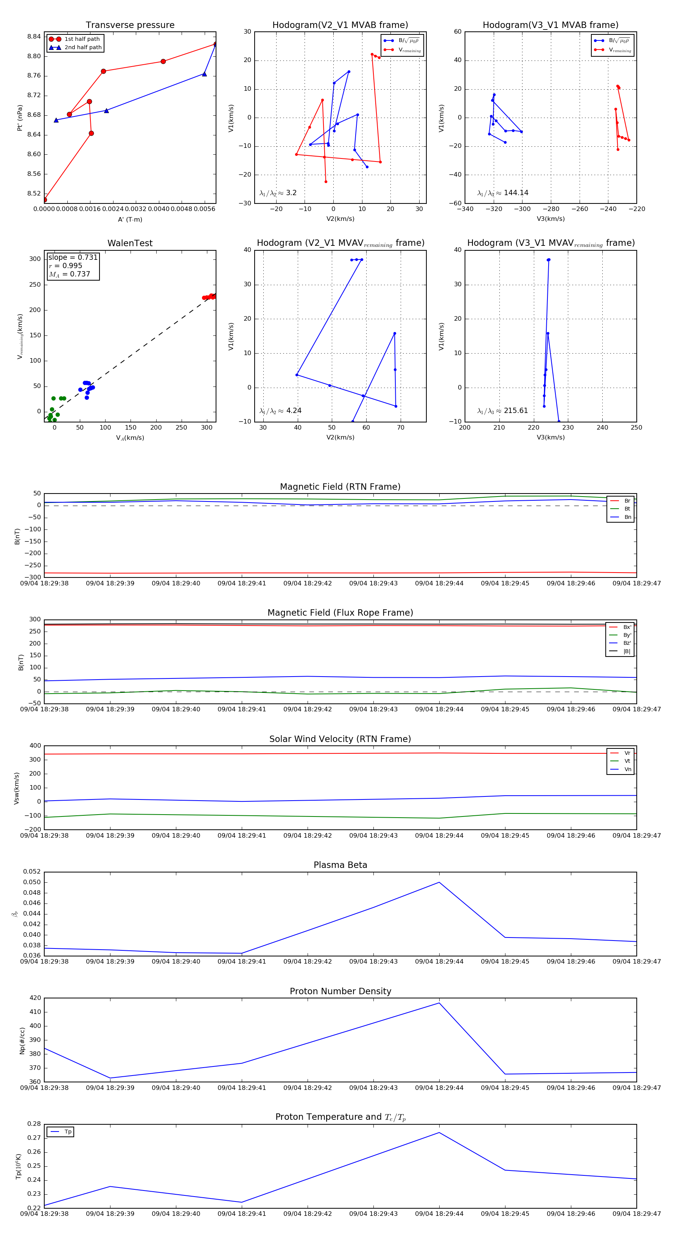Screen dimensions: 681x1248
Task: Click the 'Magnetic Field (Flux Rope Frame)' title
Action: (x=340, y=612)
